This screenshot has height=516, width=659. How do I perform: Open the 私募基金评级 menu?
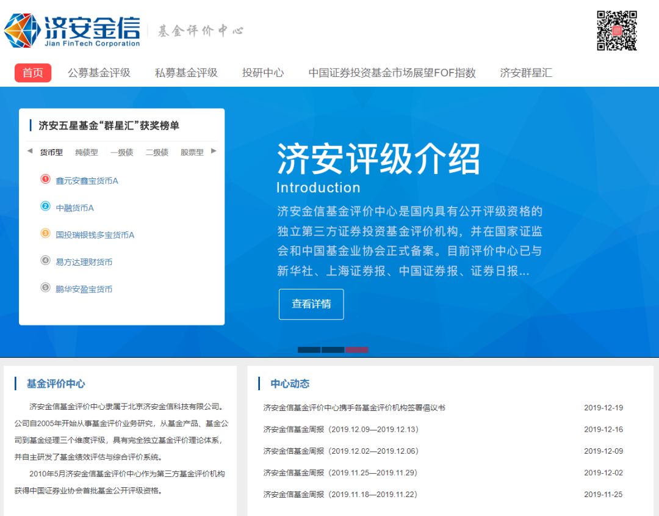click(x=186, y=73)
